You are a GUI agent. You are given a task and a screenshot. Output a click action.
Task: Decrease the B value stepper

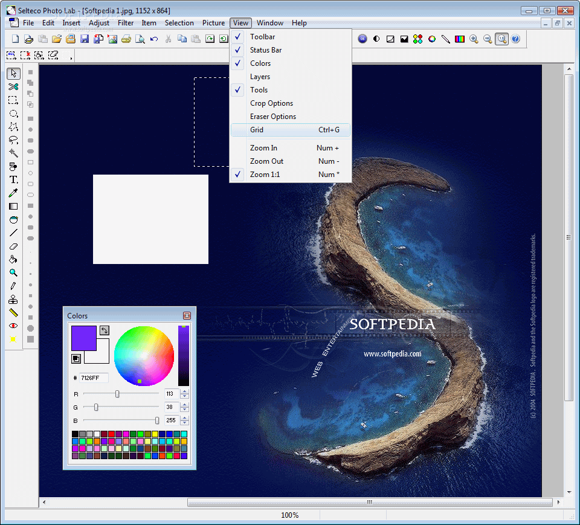pyautogui.click(x=185, y=423)
